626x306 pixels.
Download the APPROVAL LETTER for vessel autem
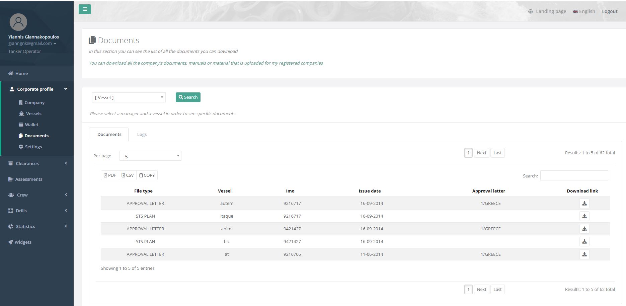click(584, 203)
